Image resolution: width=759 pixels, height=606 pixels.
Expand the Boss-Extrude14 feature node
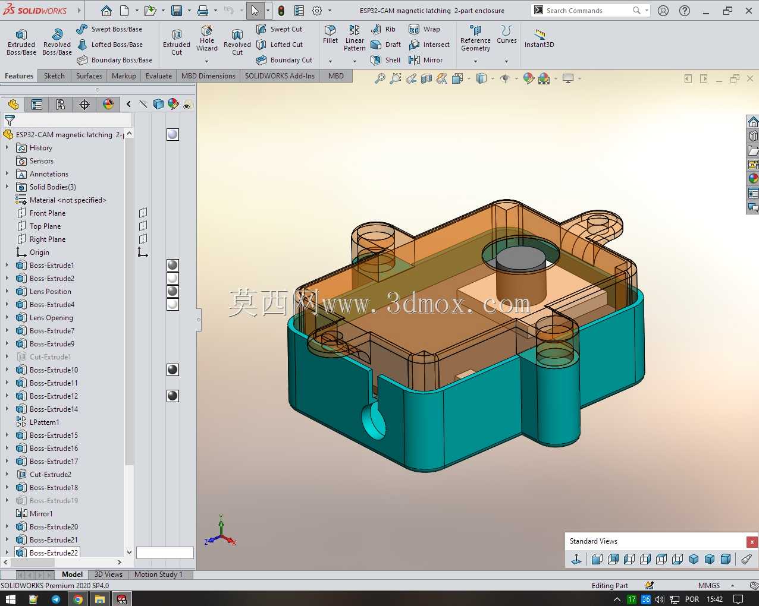click(x=7, y=409)
